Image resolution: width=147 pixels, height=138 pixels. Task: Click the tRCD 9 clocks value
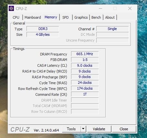[x=85, y=71]
